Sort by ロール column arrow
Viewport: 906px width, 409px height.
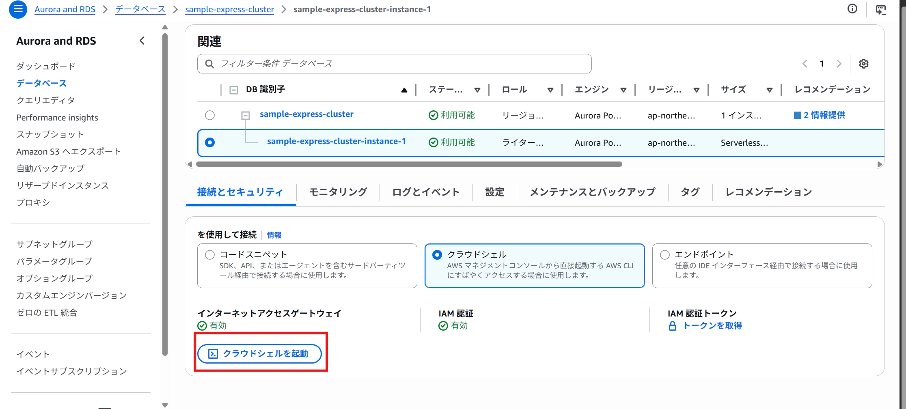pos(550,90)
